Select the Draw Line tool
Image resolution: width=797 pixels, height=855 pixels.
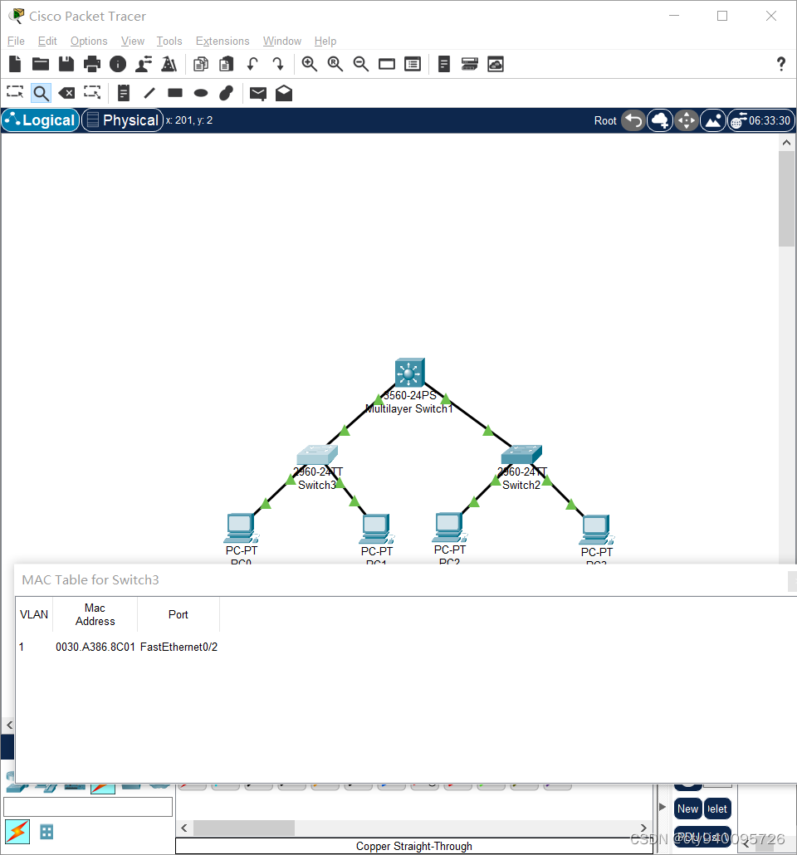(x=149, y=93)
